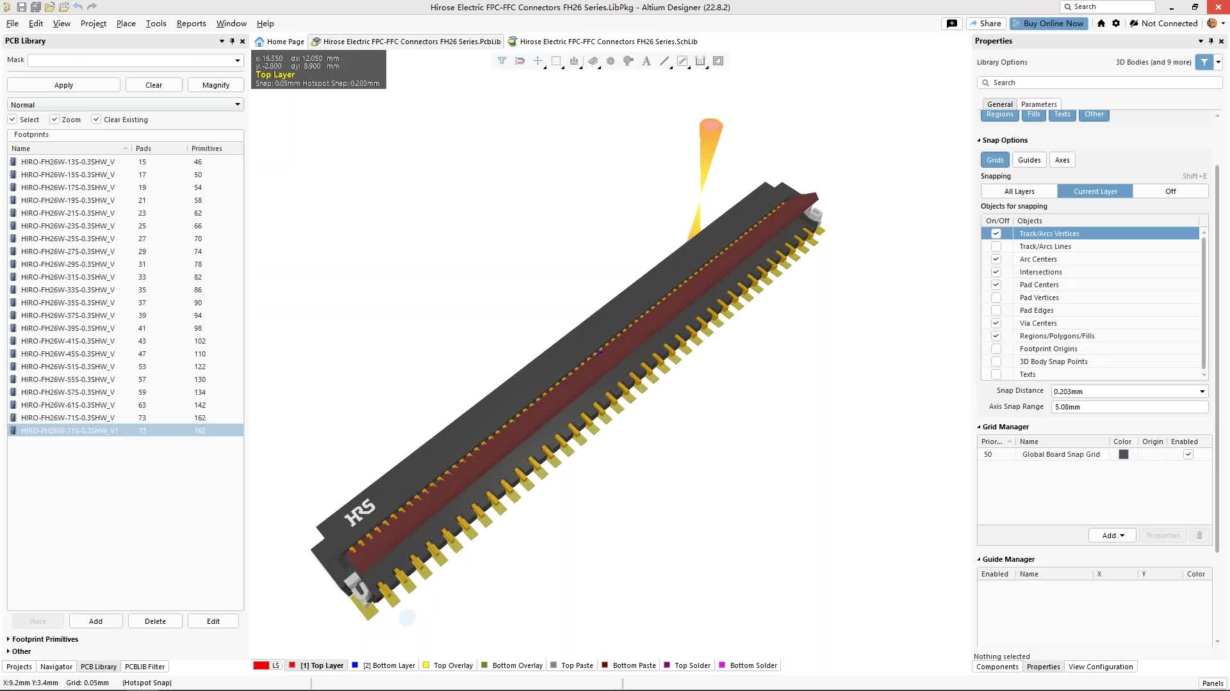Select the dashed rectangle selection tool

[555, 61]
